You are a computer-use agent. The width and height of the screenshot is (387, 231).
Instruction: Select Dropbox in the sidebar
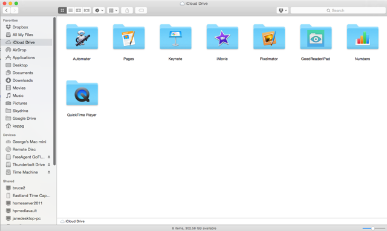[27, 27]
